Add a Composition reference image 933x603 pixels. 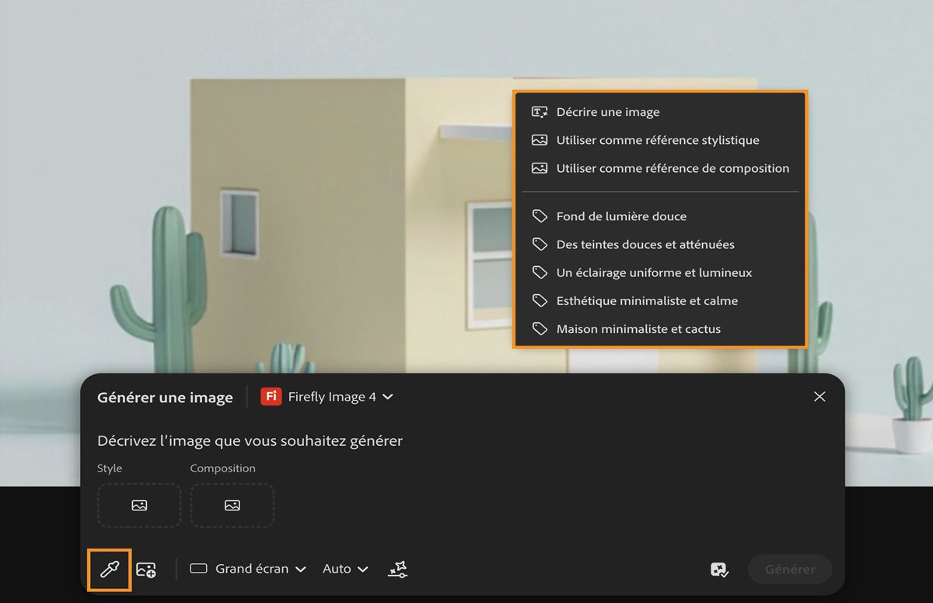coord(232,505)
